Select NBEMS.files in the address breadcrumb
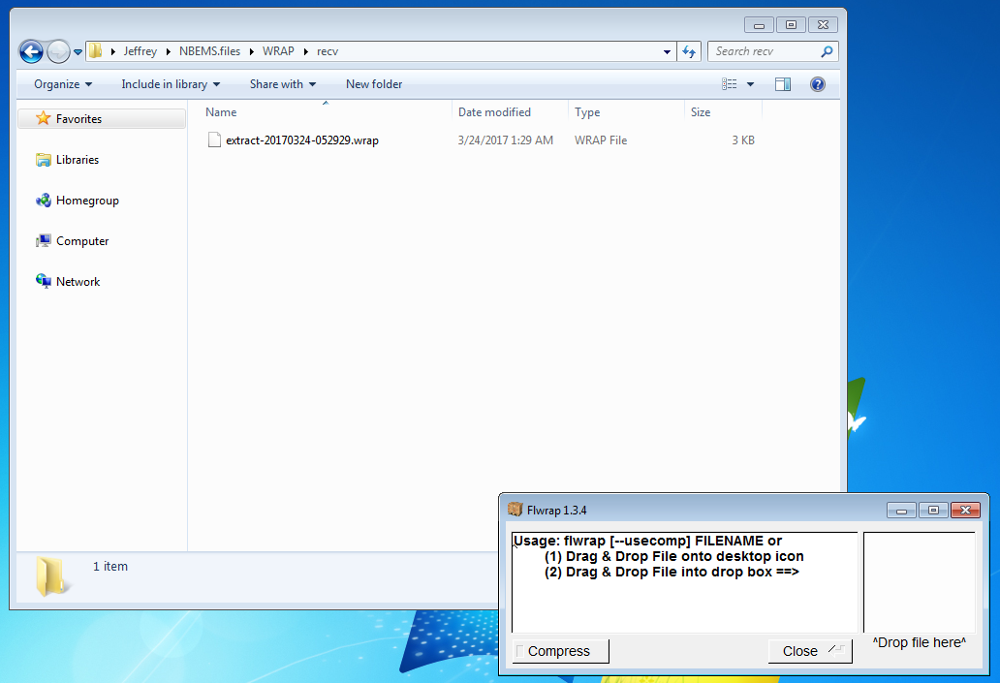 point(210,51)
